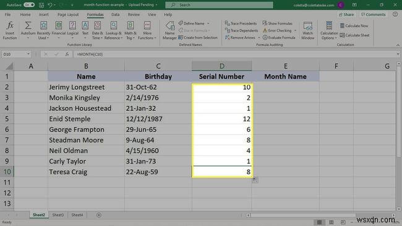Select row 10 header
This screenshot has height=226, width=402.
pos(7,172)
